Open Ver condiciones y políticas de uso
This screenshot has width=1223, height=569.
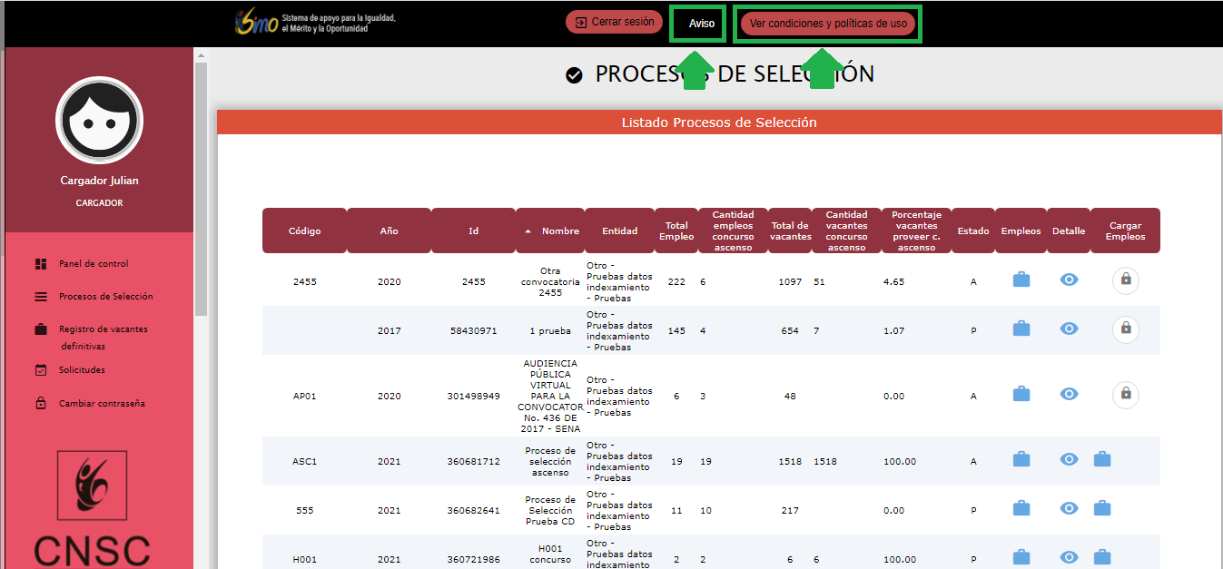[828, 24]
